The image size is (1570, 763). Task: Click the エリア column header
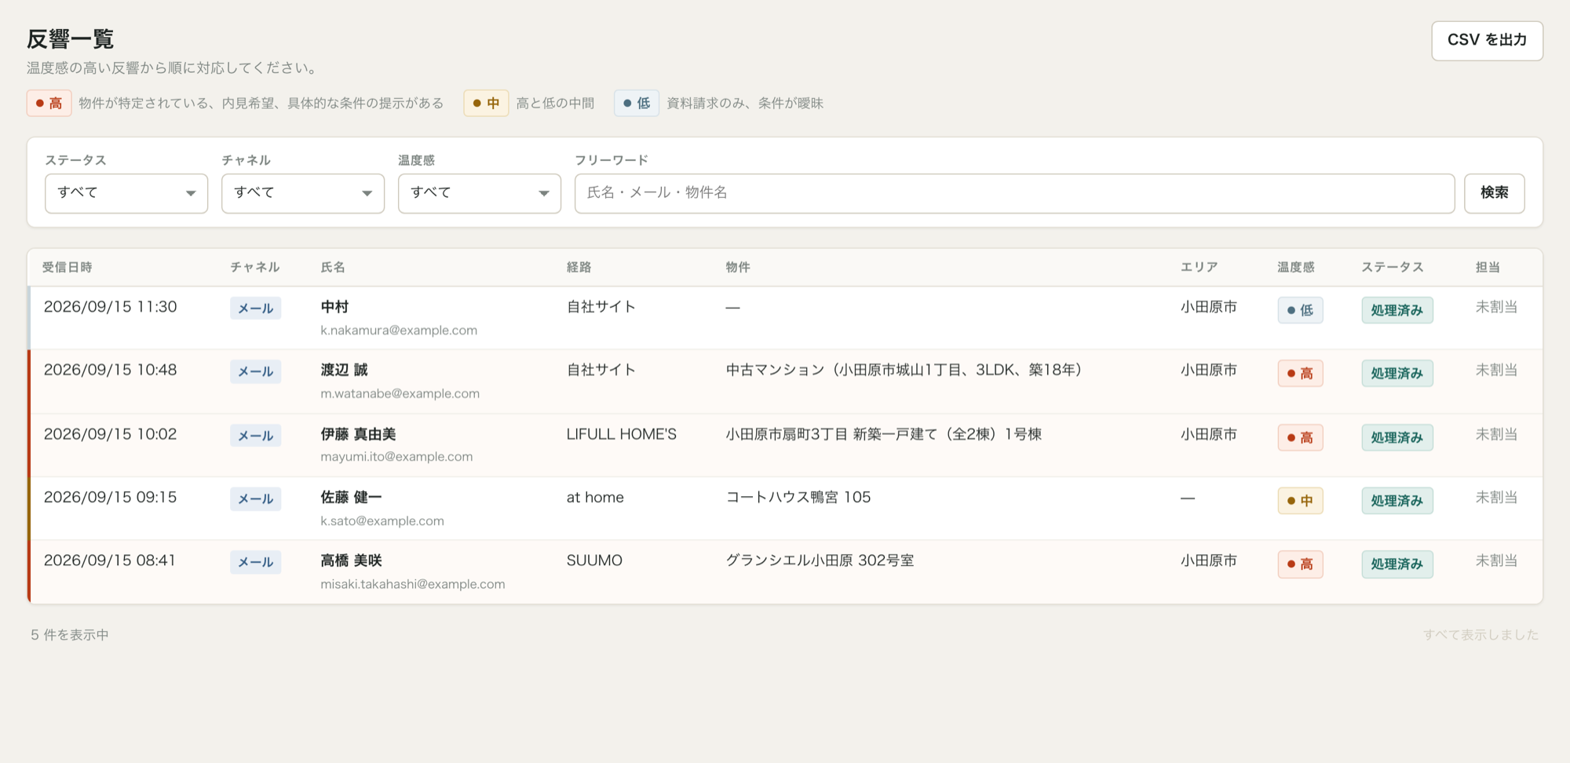coord(1199,267)
